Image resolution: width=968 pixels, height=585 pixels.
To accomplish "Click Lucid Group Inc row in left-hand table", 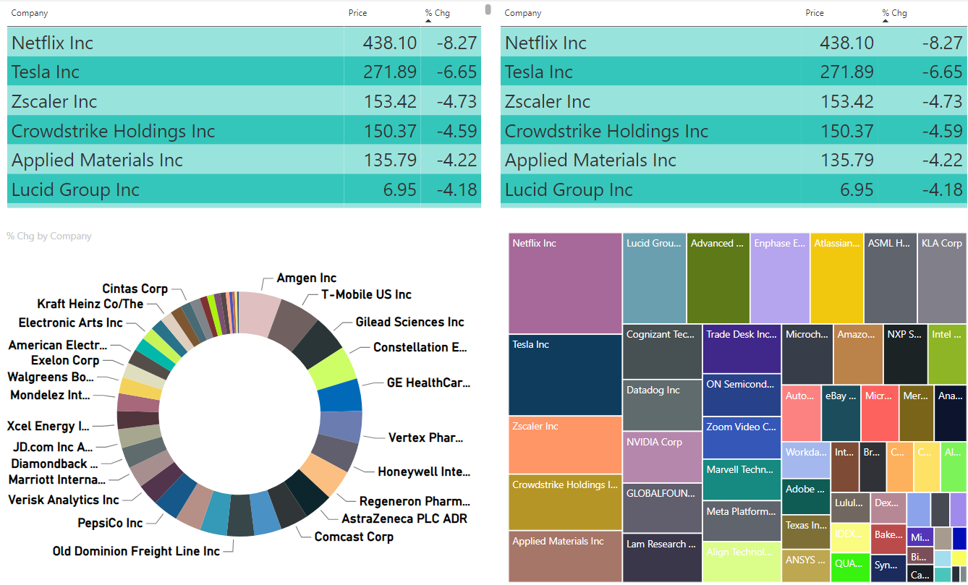I will (x=245, y=190).
